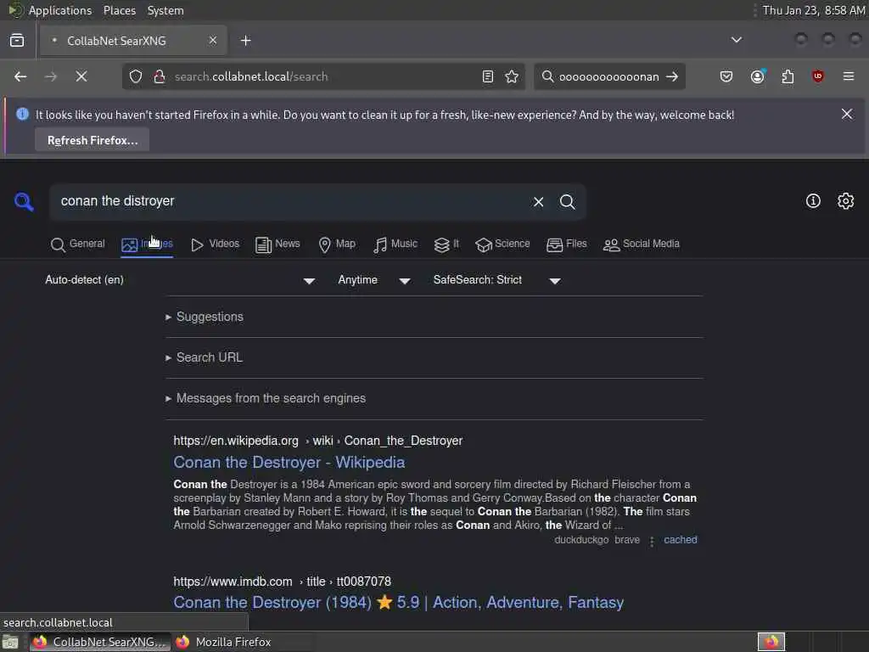Open the Pocket save icon
The height and width of the screenshot is (652, 869).
726,76
